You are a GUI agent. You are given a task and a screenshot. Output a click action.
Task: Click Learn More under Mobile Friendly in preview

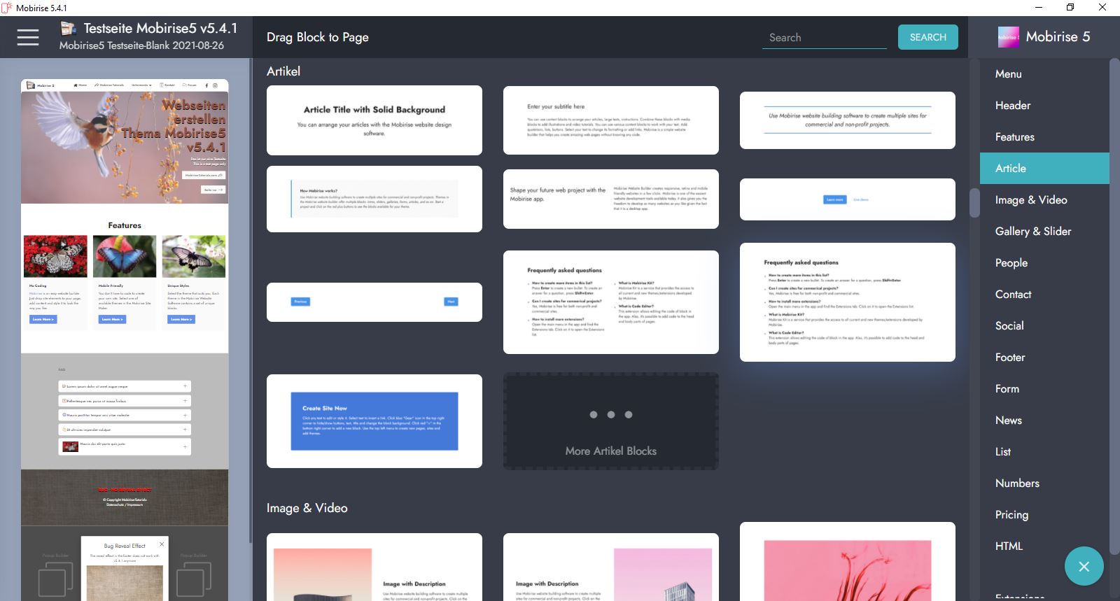(112, 319)
